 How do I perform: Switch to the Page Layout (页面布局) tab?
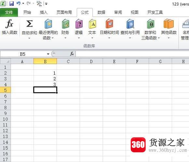[x=64, y=12]
